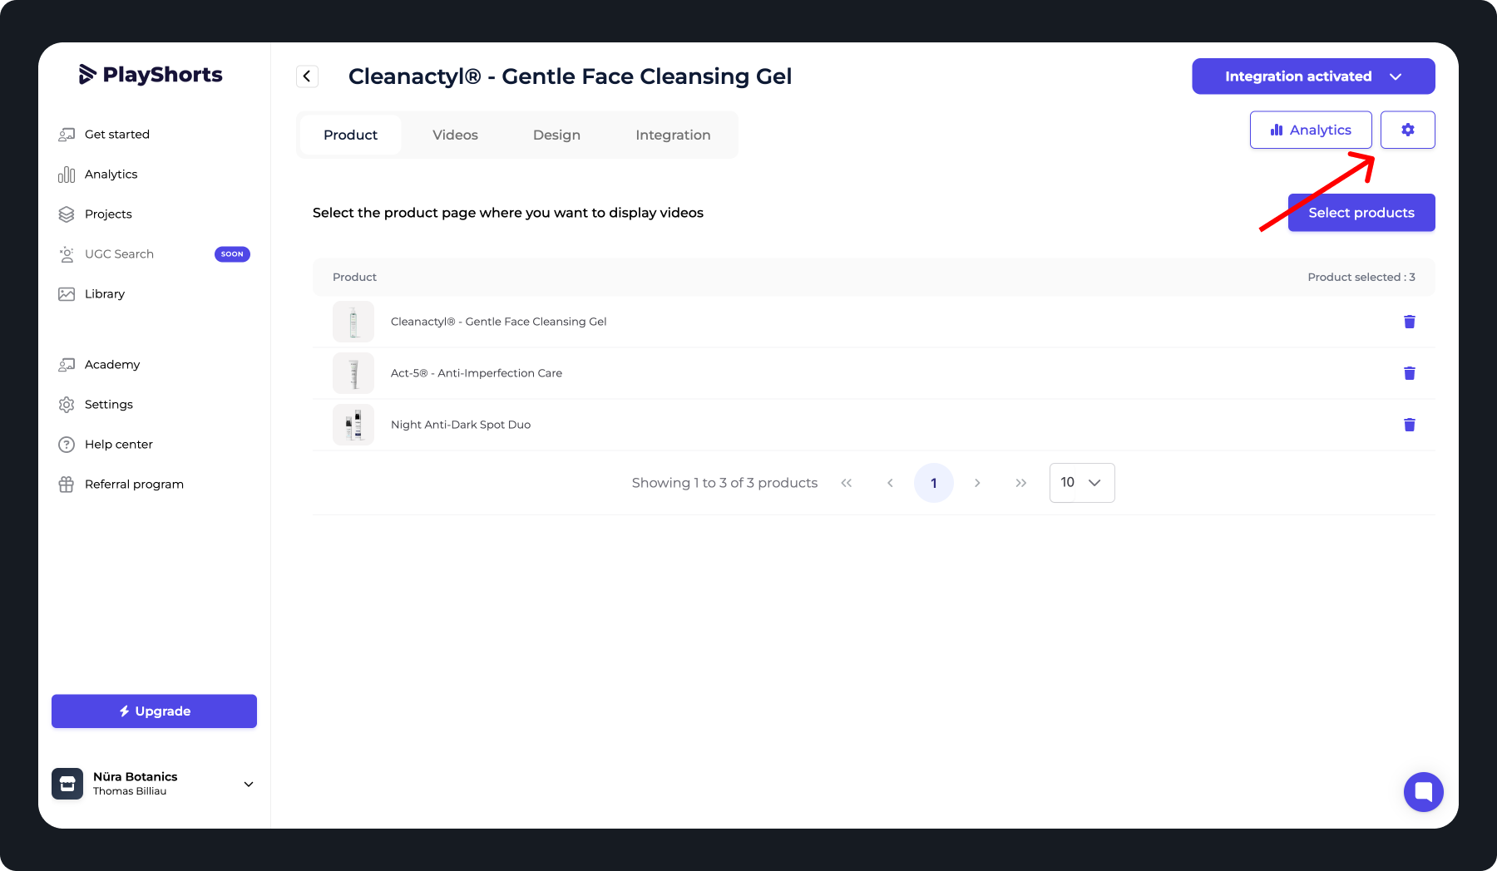Click the PlayShorts logo
1497x871 pixels.
[151, 75]
